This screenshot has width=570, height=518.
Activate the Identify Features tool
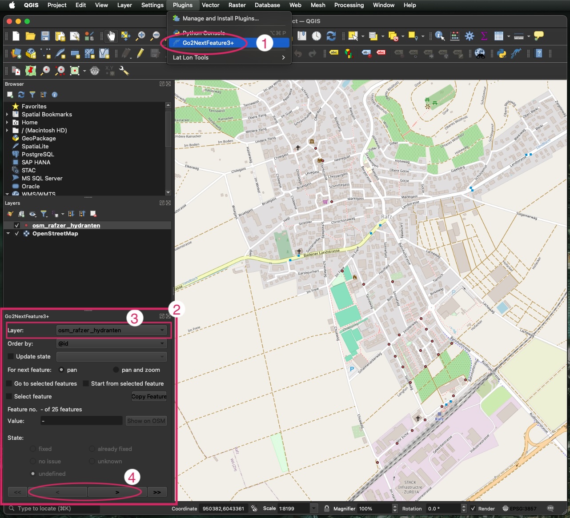point(440,36)
